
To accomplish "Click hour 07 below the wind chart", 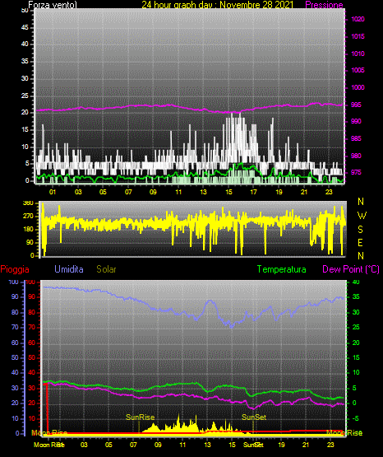I will (x=128, y=192).
